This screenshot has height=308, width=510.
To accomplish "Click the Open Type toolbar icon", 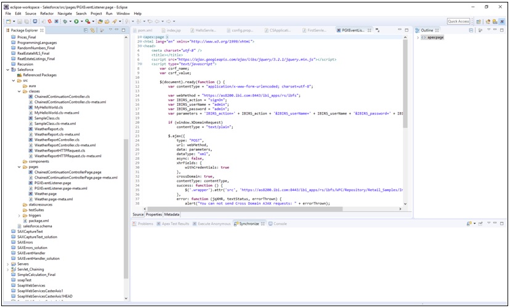I will (100, 22).
